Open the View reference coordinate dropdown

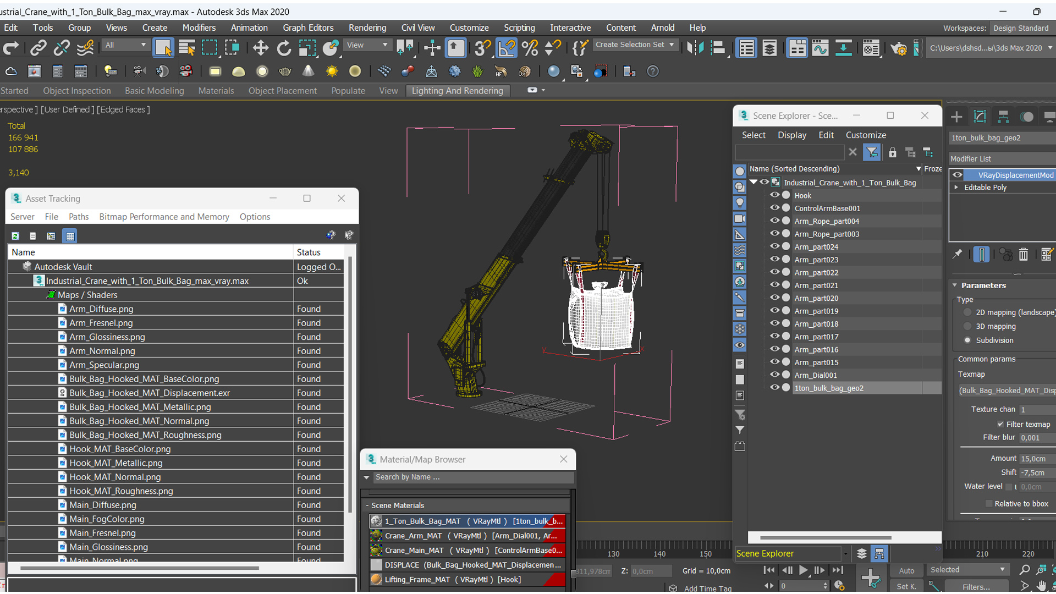coord(367,45)
